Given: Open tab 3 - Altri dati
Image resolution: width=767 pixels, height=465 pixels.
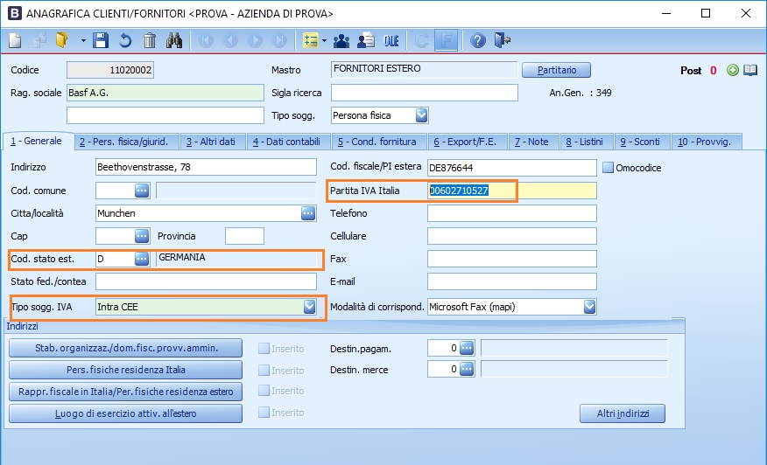Looking at the screenshot, I should click(211, 142).
